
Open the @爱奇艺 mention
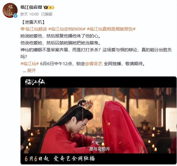(94, 64)
